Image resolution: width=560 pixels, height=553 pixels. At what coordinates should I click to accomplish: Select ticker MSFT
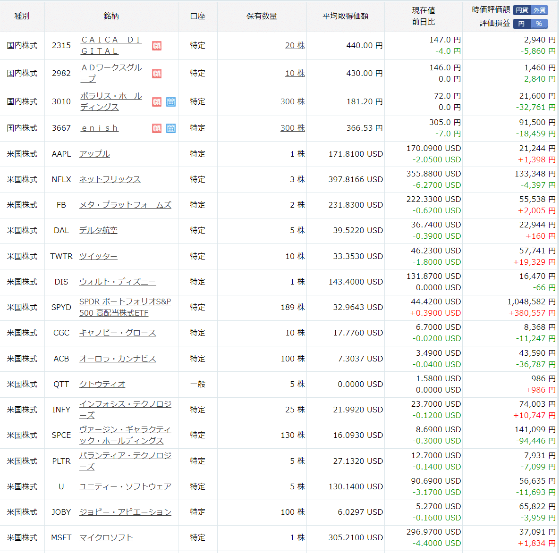61,537
